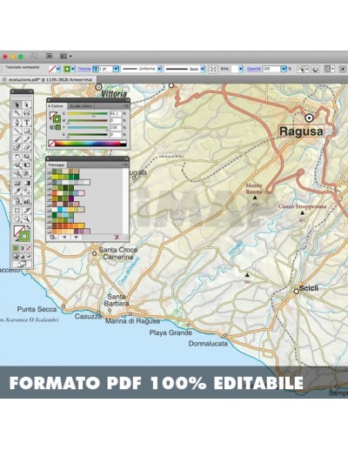The width and height of the screenshot is (348, 450).
Task: Show next swatch library in Paesaggi panel
Action: (x=77, y=237)
